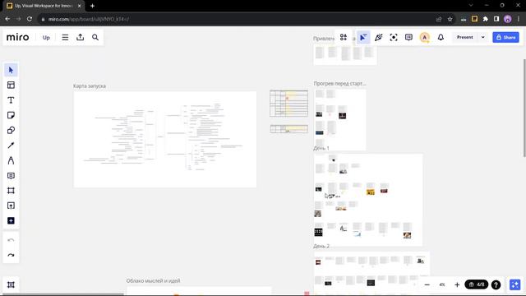This screenshot has width=526, height=296.
Task: Click browser back arrow
Action: point(7,19)
